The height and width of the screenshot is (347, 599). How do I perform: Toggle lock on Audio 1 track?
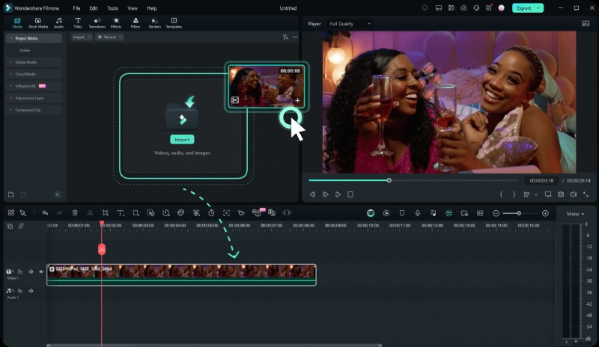20,290
